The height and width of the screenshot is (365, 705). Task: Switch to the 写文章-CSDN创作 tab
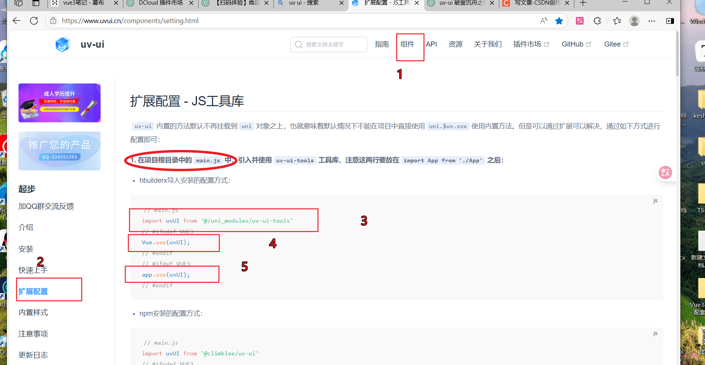[x=537, y=3]
